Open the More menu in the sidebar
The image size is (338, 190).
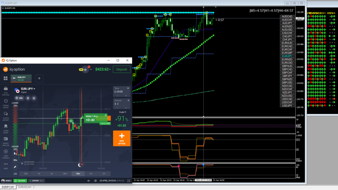click(x=6, y=166)
